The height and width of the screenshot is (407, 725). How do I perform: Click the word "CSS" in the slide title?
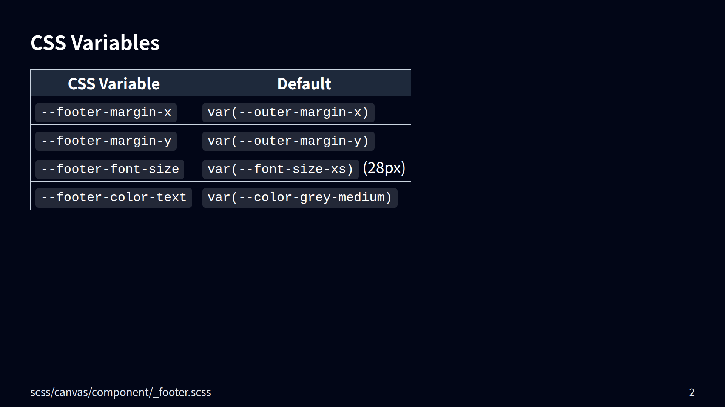tap(48, 43)
